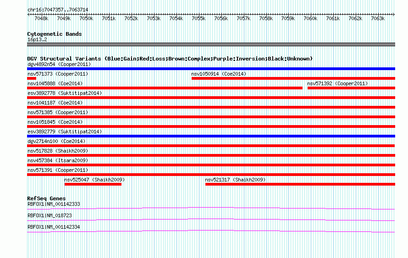Click the nsv521317 (Shaikh2009) label
The image size is (408, 258).
[235, 180]
